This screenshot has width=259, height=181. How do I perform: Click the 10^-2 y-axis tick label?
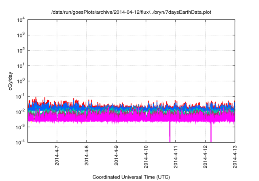pos(20,112)
